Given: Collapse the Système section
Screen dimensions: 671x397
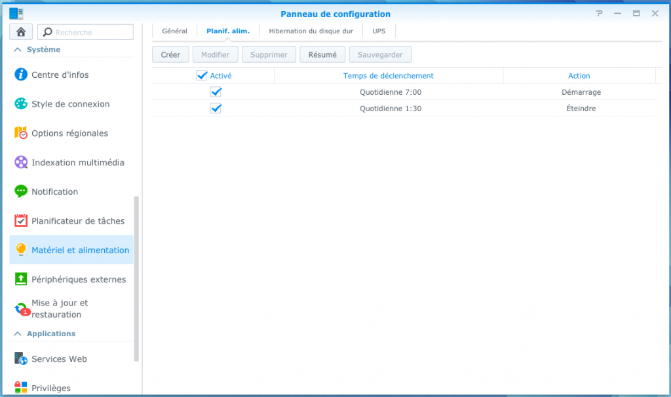Looking at the screenshot, I should pyautogui.click(x=17, y=50).
